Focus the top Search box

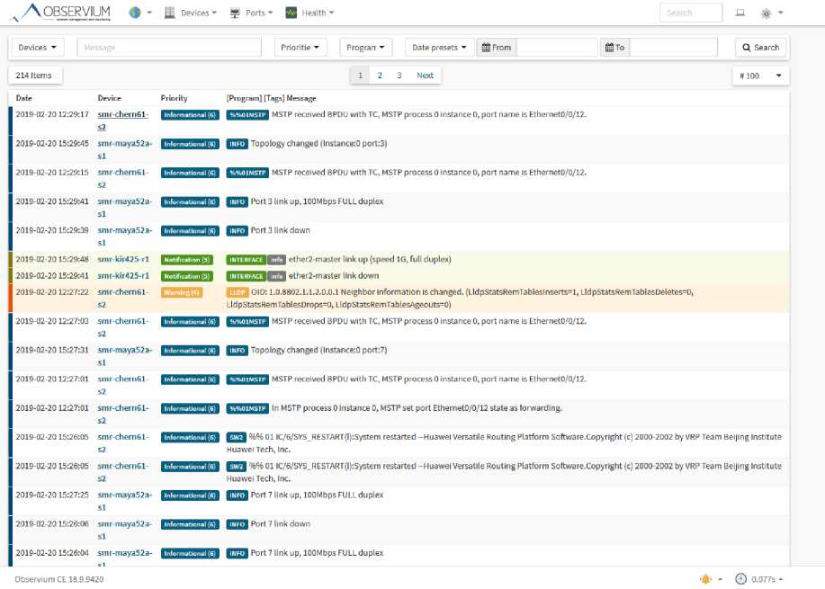pos(691,13)
